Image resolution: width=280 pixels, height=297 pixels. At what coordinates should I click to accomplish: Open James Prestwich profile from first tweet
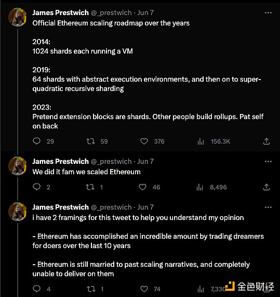click(60, 12)
